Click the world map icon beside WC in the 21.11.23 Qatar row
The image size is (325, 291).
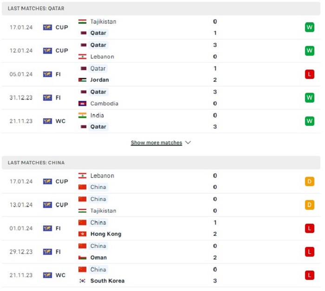click(x=47, y=121)
